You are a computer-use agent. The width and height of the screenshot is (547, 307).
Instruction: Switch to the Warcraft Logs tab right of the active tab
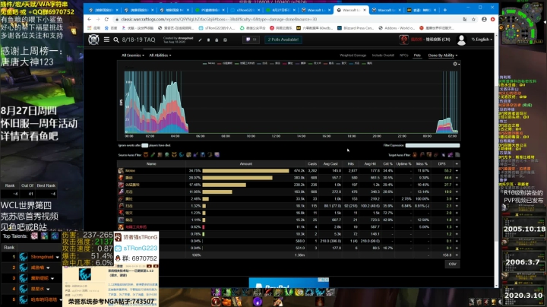click(x=387, y=10)
